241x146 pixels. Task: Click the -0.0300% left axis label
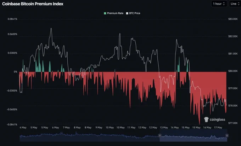pyautogui.click(x=12, y=90)
